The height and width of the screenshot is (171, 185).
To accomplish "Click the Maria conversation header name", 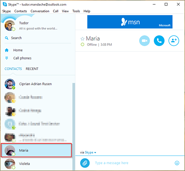I will tap(93, 39).
